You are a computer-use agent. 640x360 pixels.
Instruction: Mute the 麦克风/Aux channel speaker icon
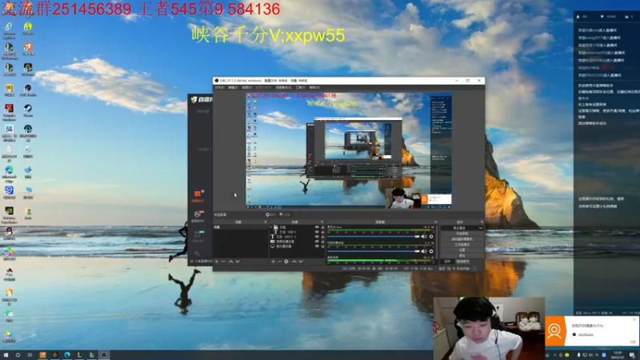coord(424,236)
